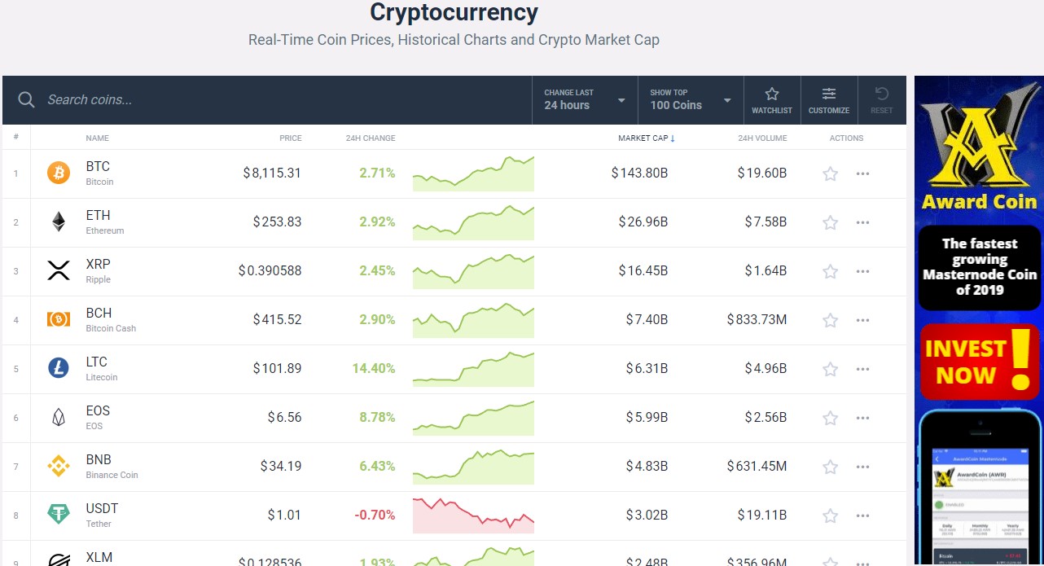Click the Tether red sparkline chart
Viewport: 1044px width, 566px height.
pos(473,515)
